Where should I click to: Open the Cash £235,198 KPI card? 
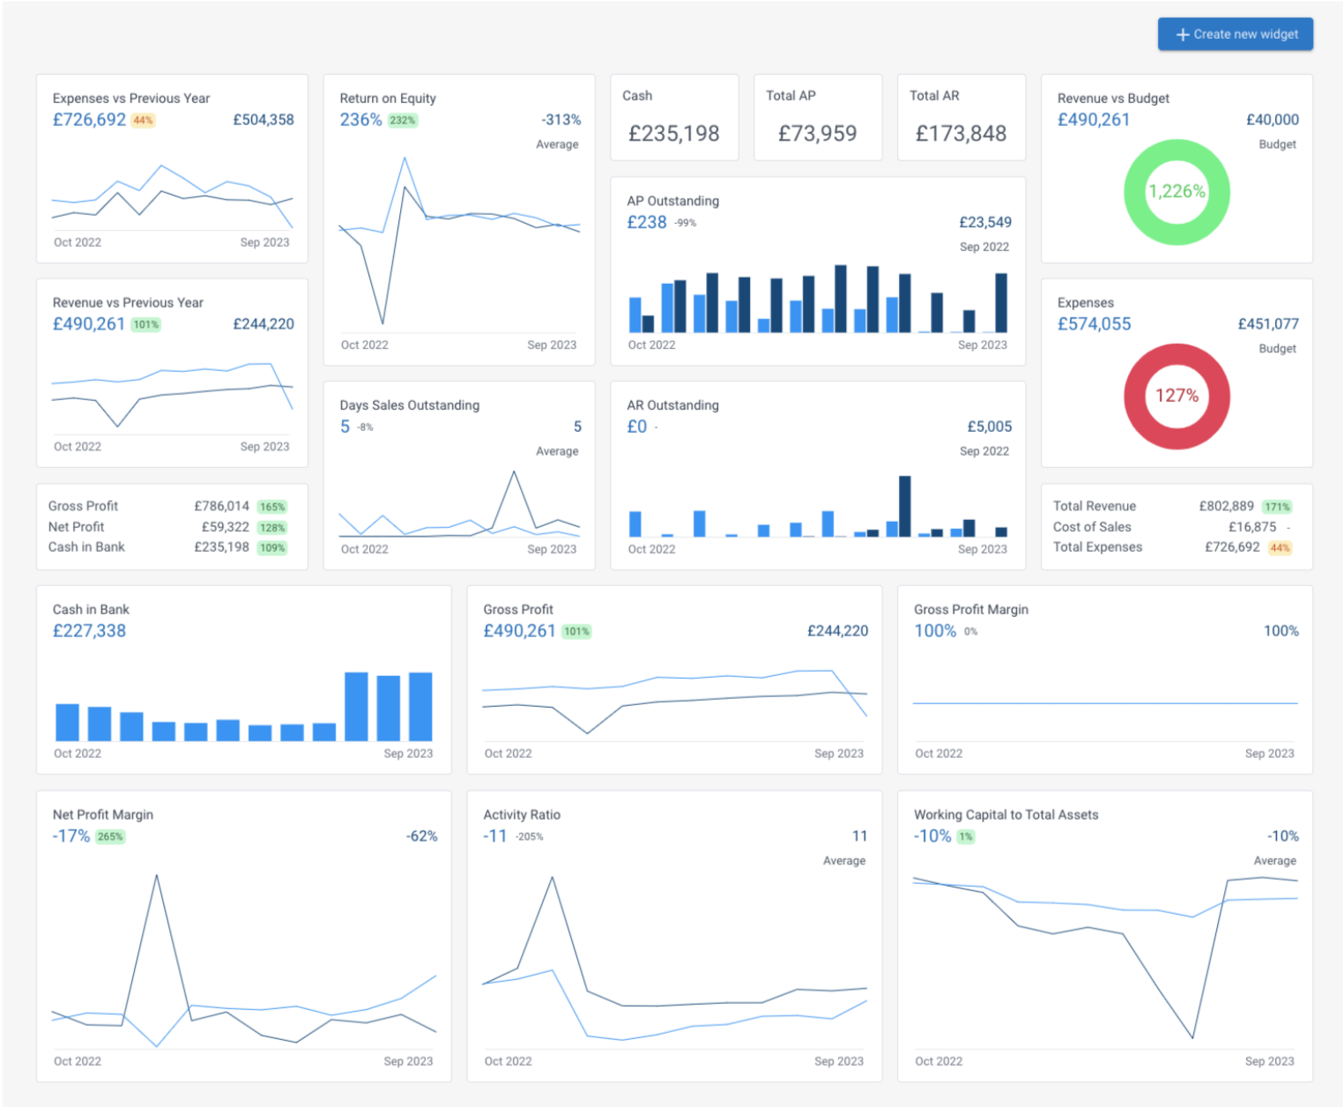674,117
